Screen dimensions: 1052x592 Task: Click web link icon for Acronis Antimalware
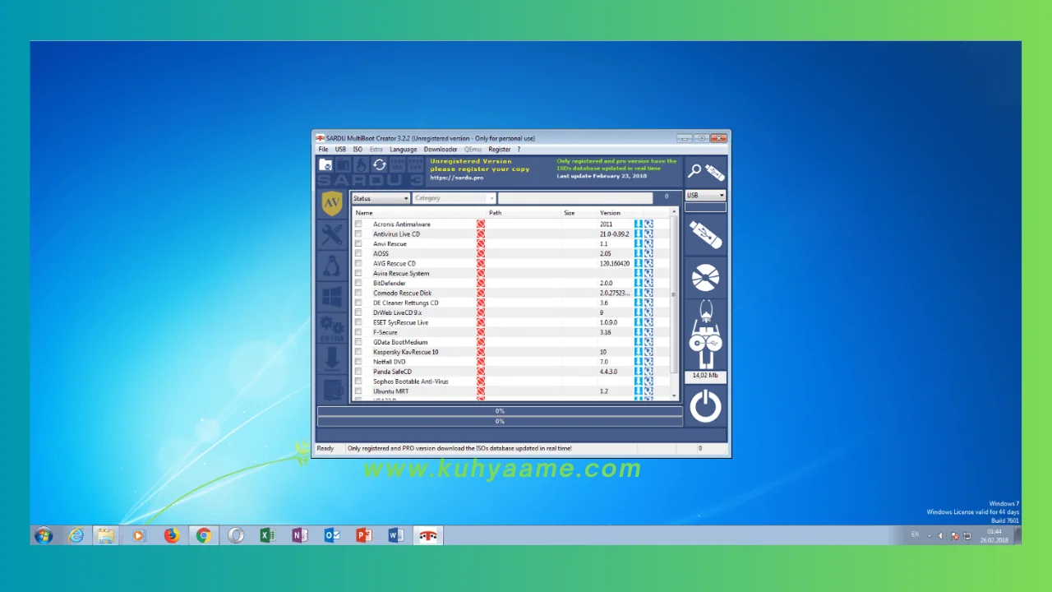(648, 224)
